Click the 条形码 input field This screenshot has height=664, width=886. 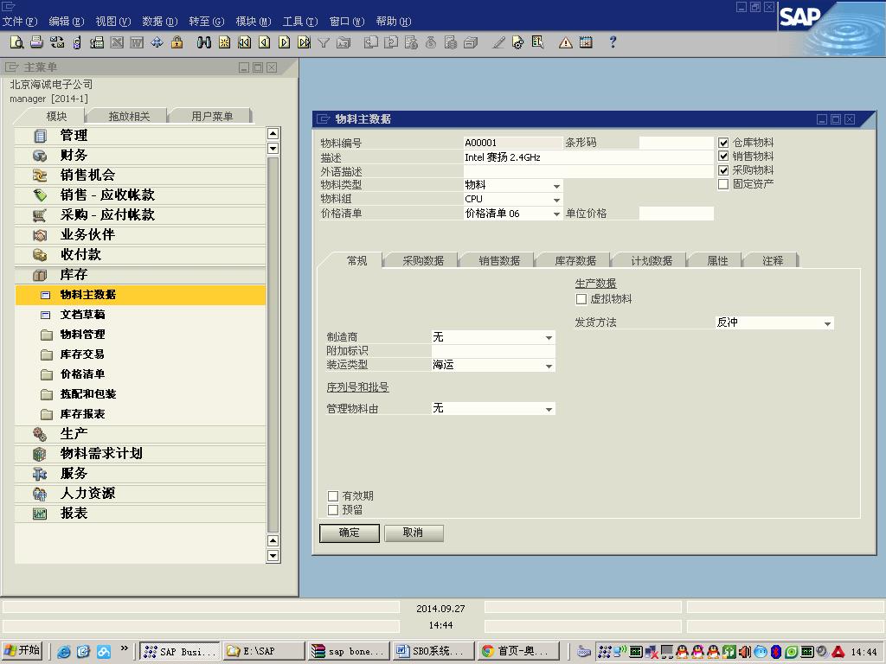pyautogui.click(x=676, y=143)
